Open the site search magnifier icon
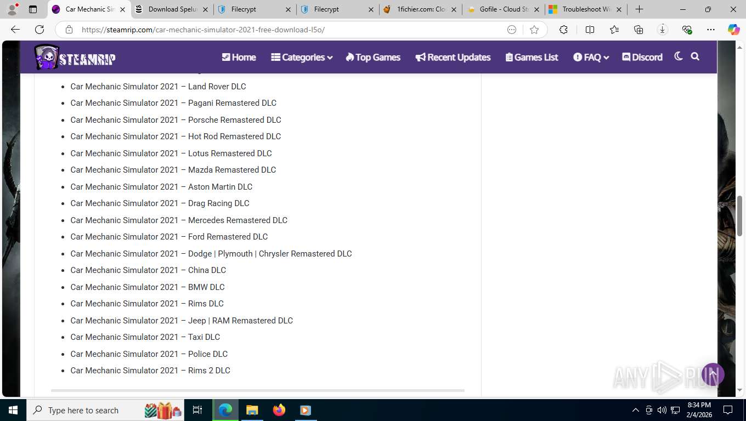This screenshot has height=421, width=746. pyautogui.click(x=695, y=56)
